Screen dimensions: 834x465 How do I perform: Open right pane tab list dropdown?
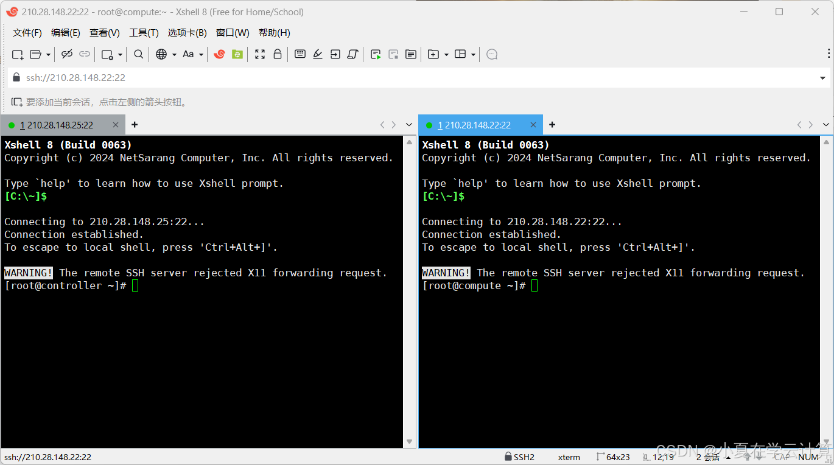click(826, 125)
